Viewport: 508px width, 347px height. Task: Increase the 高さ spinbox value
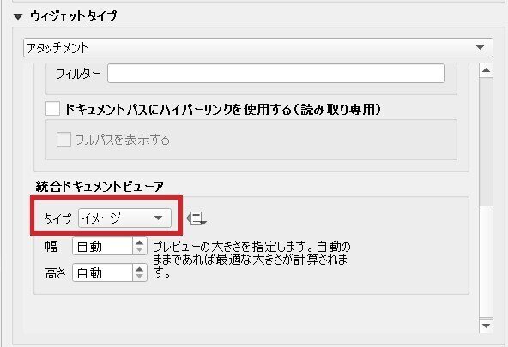tap(140, 268)
